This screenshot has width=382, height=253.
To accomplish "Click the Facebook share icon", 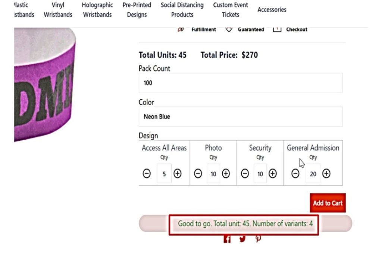I will coord(227,238).
